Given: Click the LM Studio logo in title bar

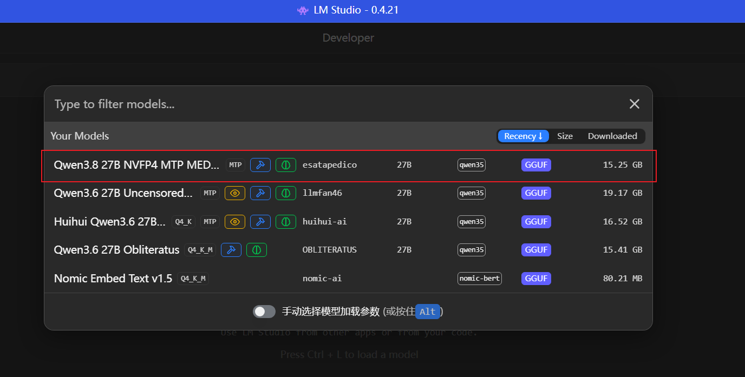Looking at the screenshot, I should point(303,10).
